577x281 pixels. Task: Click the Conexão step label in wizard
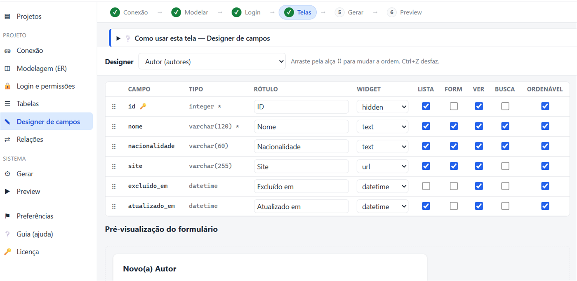point(136,12)
